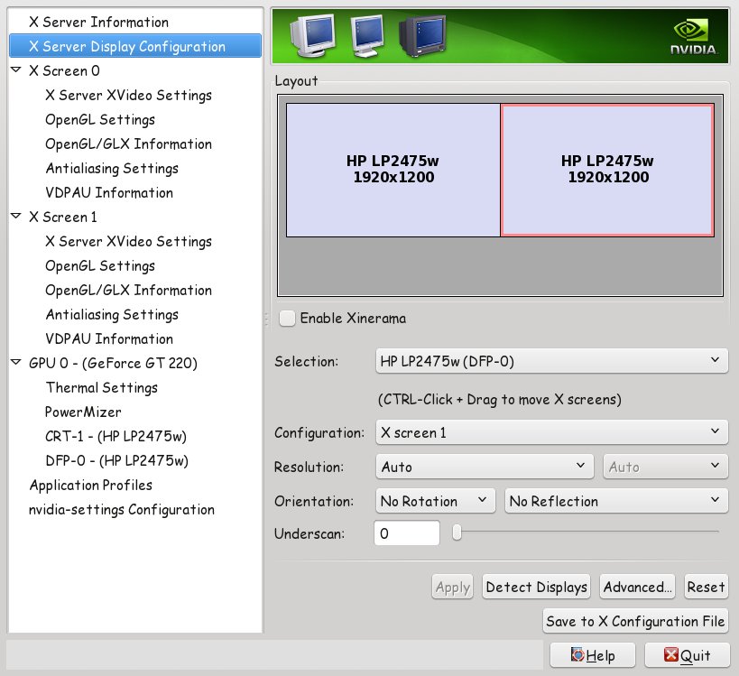Viewport: 739px width, 676px height.
Task: Collapse the GPU 0 GeForce GT 220 node
Action: 16,363
